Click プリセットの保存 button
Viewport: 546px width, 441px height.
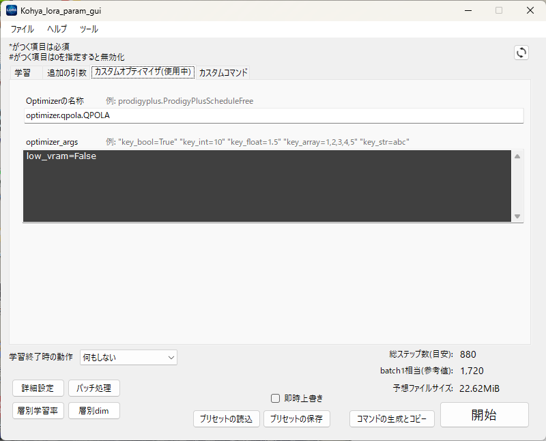pos(297,418)
